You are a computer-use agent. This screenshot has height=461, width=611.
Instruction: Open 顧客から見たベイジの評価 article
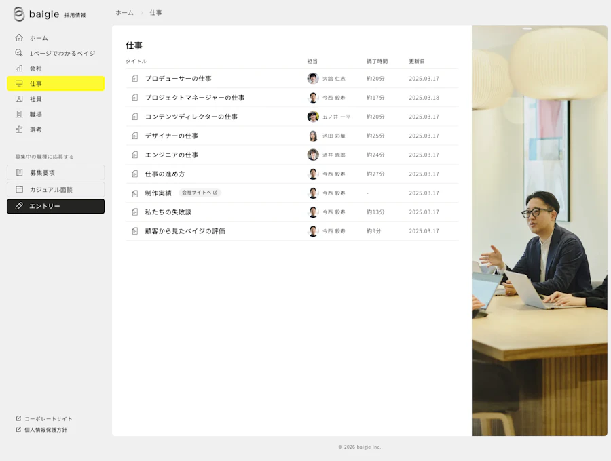pos(185,231)
